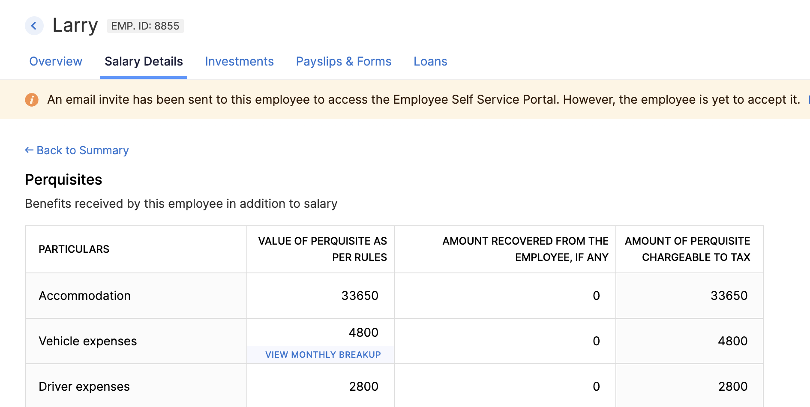Click the back chevron next to Larry
This screenshot has width=810, height=407.
[34, 26]
